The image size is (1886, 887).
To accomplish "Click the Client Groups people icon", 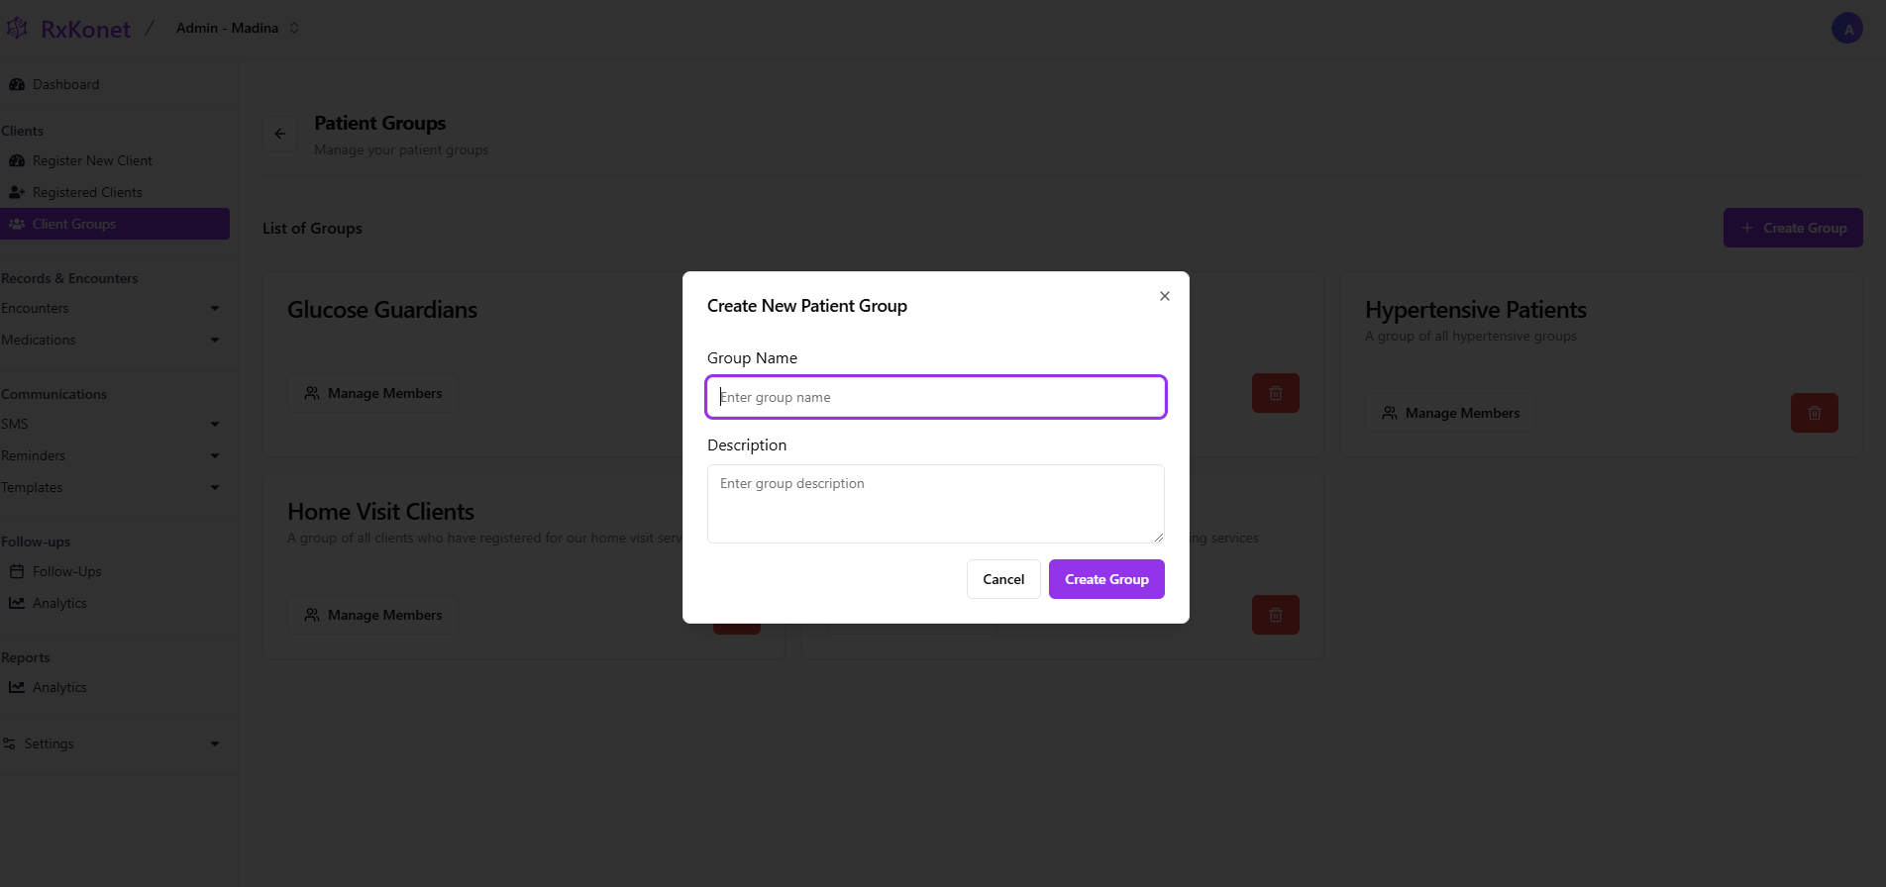I will click(x=17, y=224).
